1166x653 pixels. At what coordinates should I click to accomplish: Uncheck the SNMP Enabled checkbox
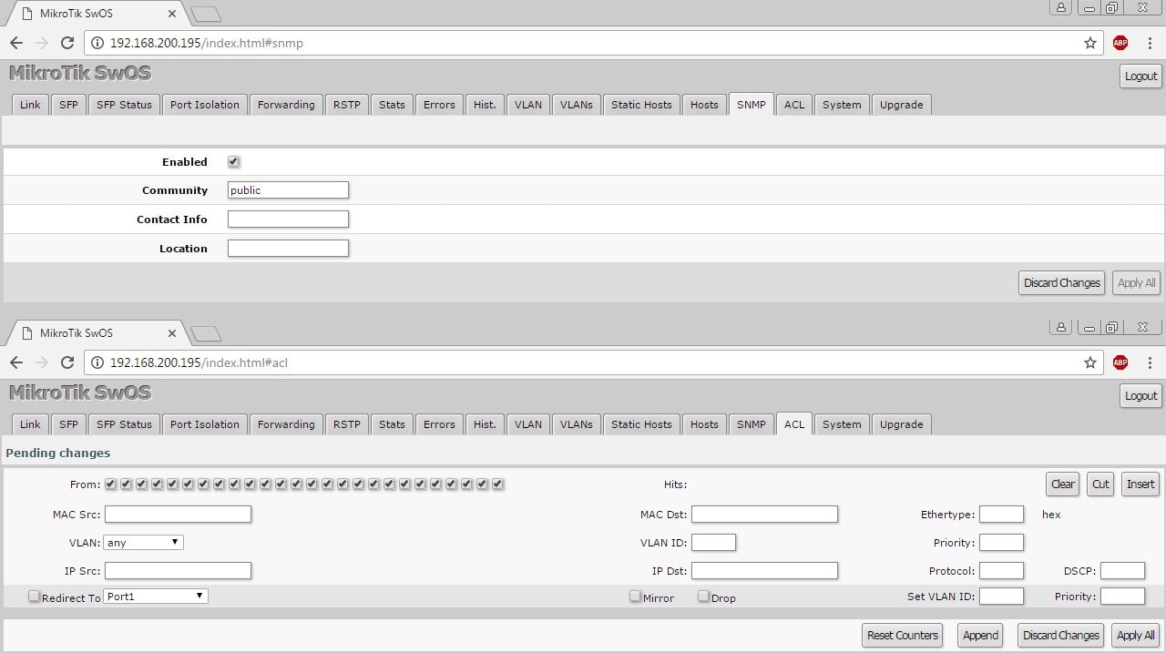tap(233, 161)
